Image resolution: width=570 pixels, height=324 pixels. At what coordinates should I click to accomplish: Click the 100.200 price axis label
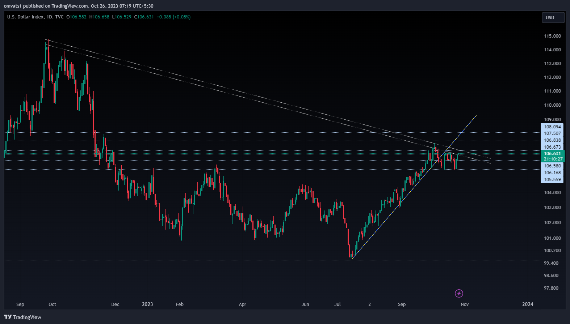552,250
